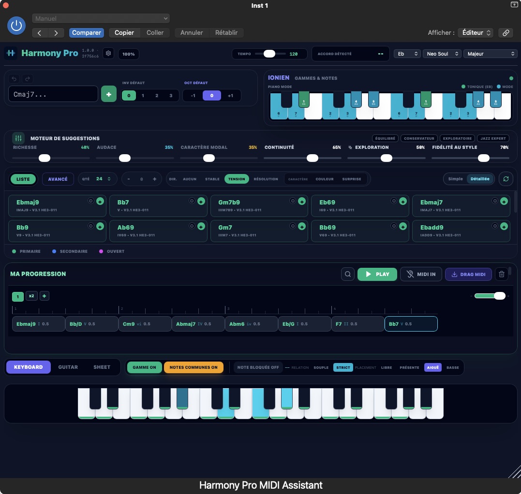Image resolution: width=521 pixels, height=494 pixels.
Task: Open the Afficher Éditeur dropdown
Action: pos(476,32)
